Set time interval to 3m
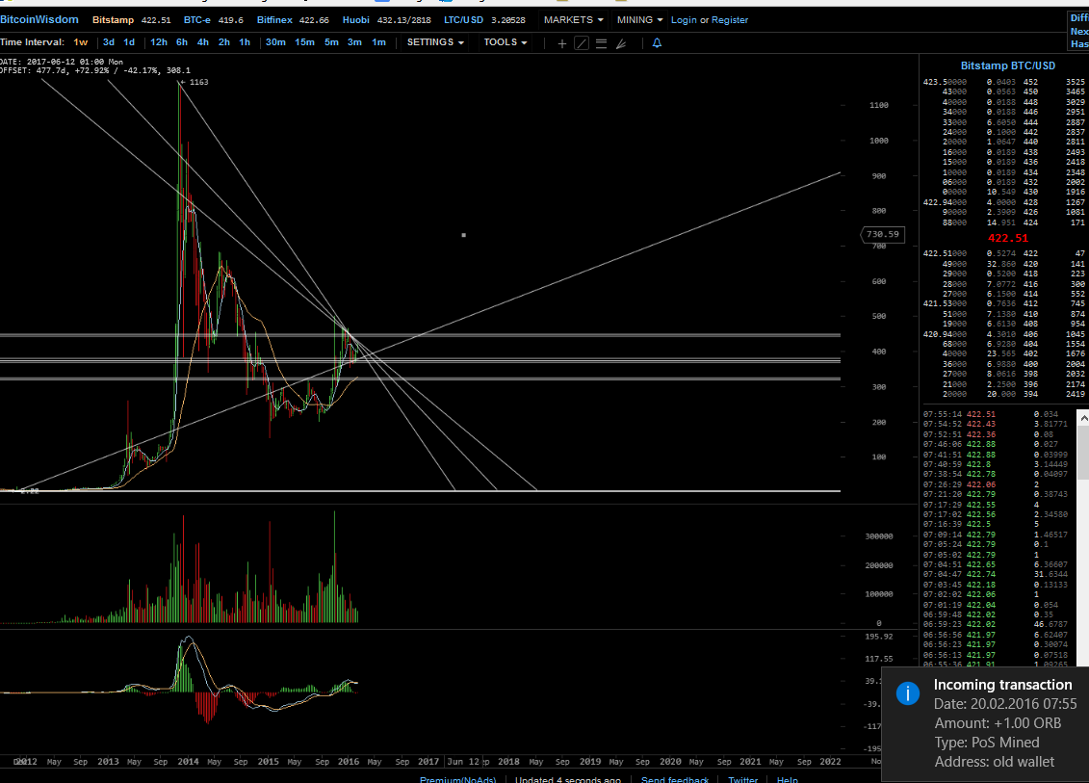The width and height of the screenshot is (1089, 783). click(x=354, y=42)
